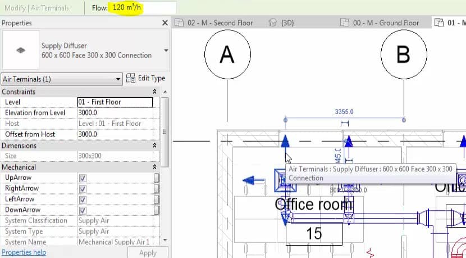Open the Air Terminals (1) filter dropdown

[x=62, y=79]
